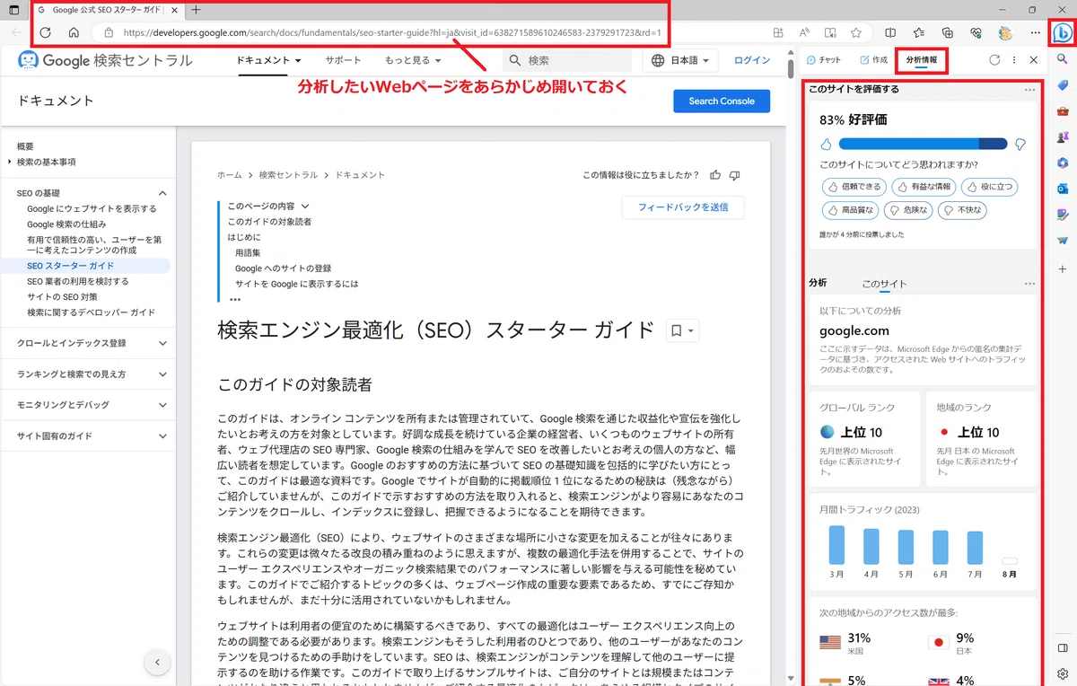Image resolution: width=1077 pixels, height=686 pixels.
Task: Click the thumbs-down not helpful icon
Action: pos(735,175)
